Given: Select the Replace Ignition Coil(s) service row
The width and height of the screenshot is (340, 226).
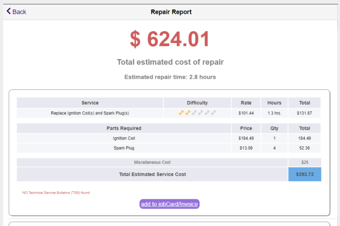Looking at the screenshot, I should pos(90,113).
